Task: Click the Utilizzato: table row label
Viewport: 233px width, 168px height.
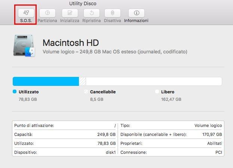Action: tap(24, 143)
